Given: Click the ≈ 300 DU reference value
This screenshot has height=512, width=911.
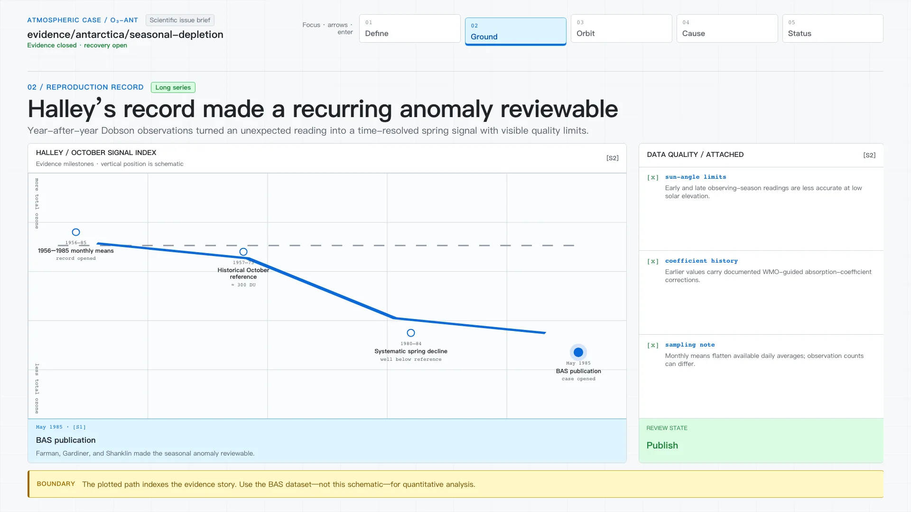Looking at the screenshot, I should (243, 285).
